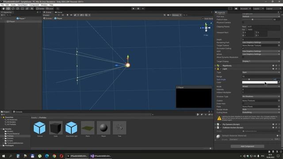Open FOV Axis dropdown

261,17
